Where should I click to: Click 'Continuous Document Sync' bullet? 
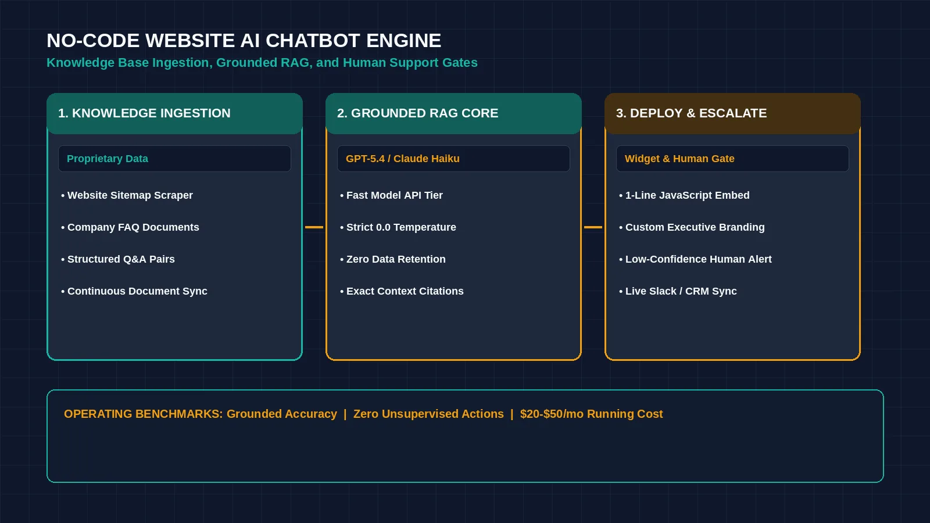click(x=134, y=291)
